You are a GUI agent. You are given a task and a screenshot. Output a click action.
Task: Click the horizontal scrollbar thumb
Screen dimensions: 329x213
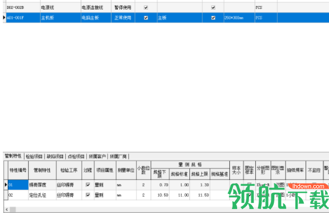point(13,210)
